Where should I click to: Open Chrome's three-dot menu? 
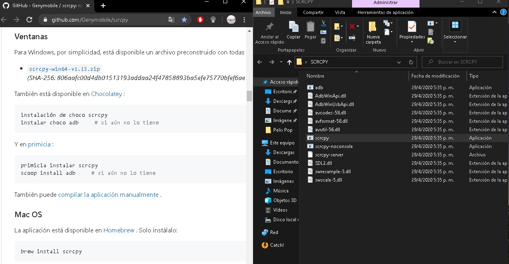244,19
